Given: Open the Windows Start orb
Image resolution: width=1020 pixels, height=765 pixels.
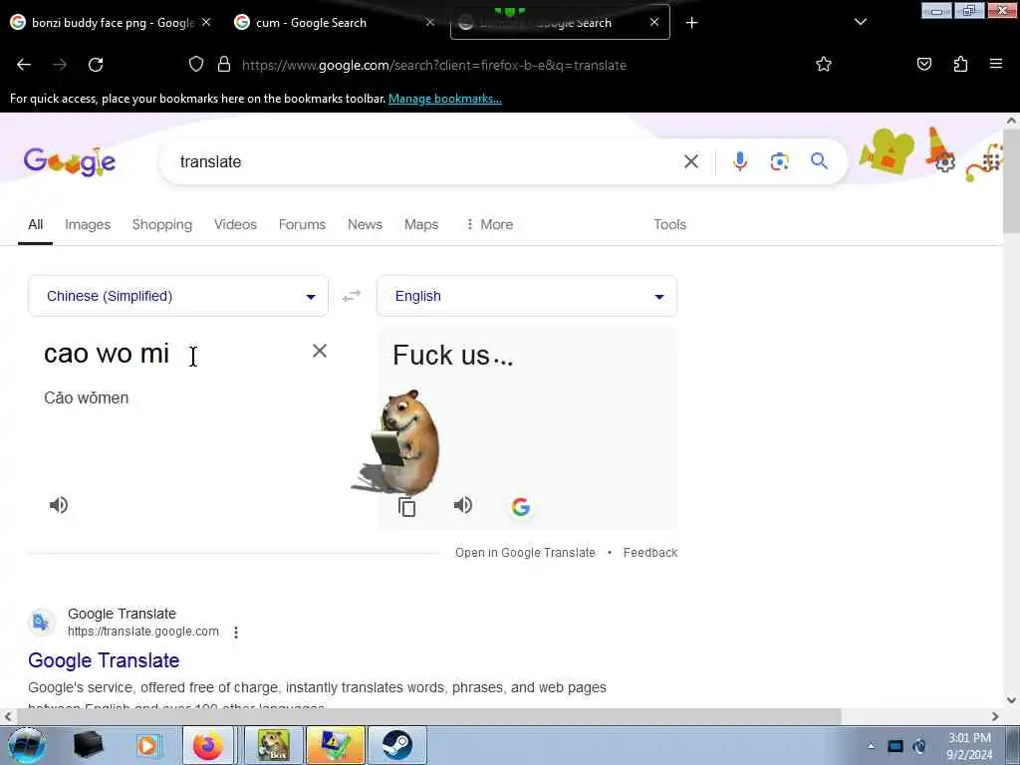Looking at the screenshot, I should tap(26, 745).
